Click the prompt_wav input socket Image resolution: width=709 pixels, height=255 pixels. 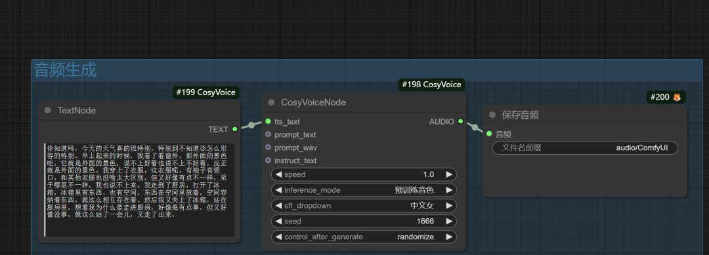click(268, 147)
